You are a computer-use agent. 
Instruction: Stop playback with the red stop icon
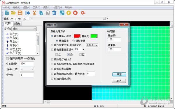point(75,13)
